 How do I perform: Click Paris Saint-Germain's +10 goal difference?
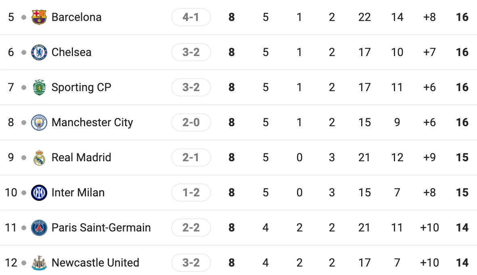tap(429, 228)
